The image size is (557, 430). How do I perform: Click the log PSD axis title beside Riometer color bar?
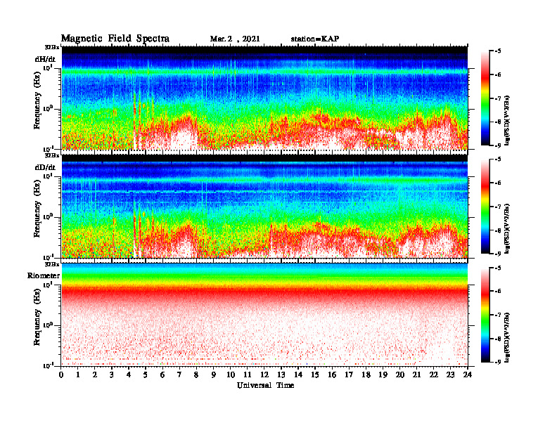click(x=507, y=337)
